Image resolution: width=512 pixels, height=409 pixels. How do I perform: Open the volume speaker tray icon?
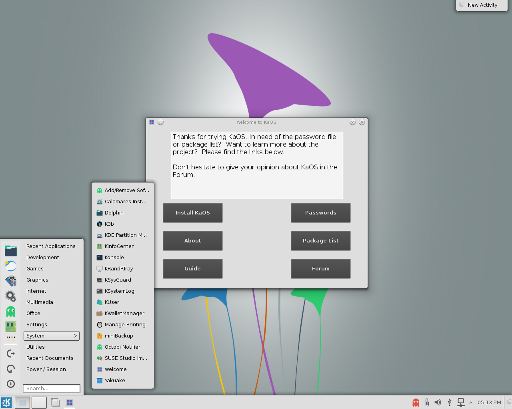click(438, 403)
